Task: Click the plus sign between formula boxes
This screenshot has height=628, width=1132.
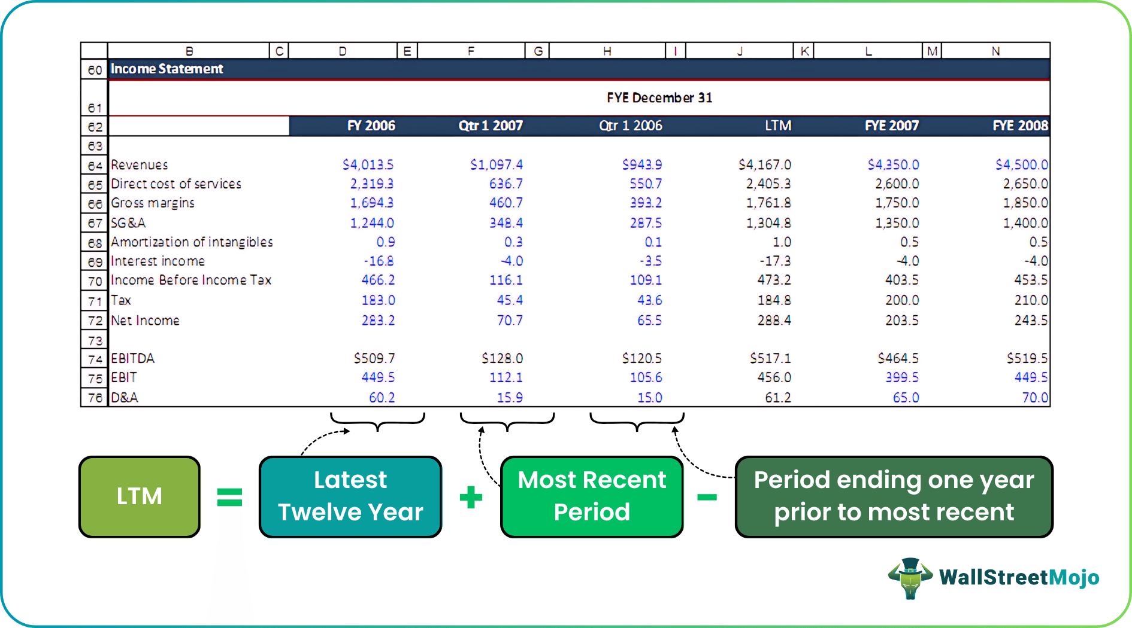Action: point(470,496)
